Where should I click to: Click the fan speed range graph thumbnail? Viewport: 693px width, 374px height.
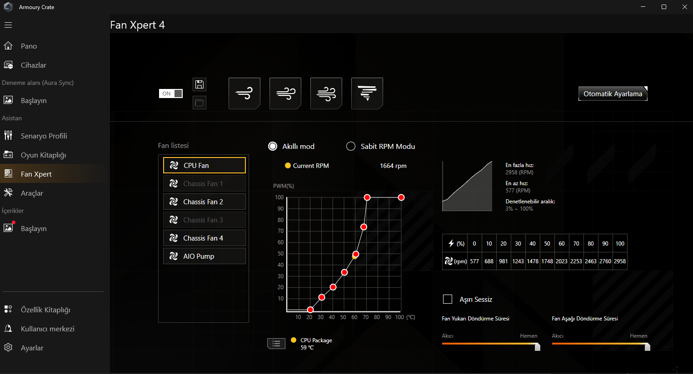tap(467, 186)
